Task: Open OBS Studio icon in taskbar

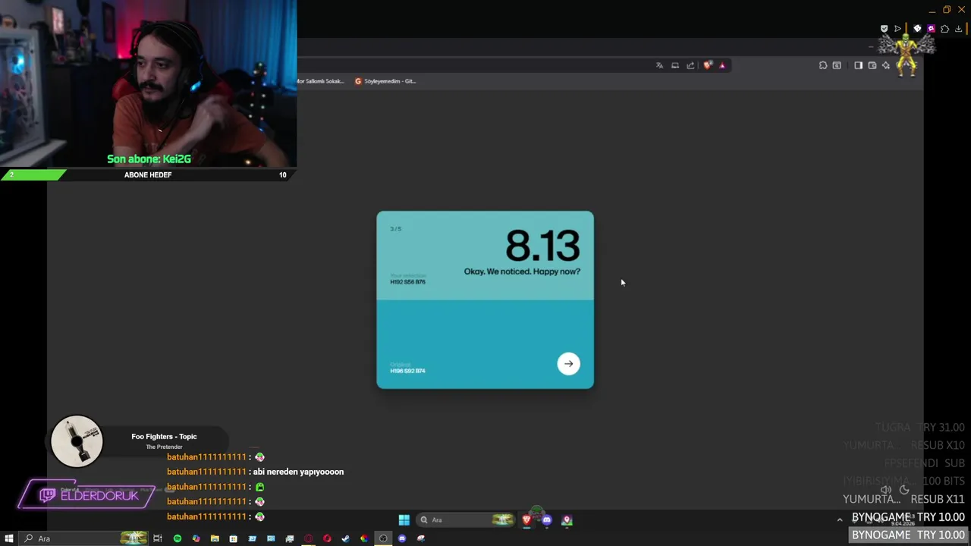Action: pos(383,538)
